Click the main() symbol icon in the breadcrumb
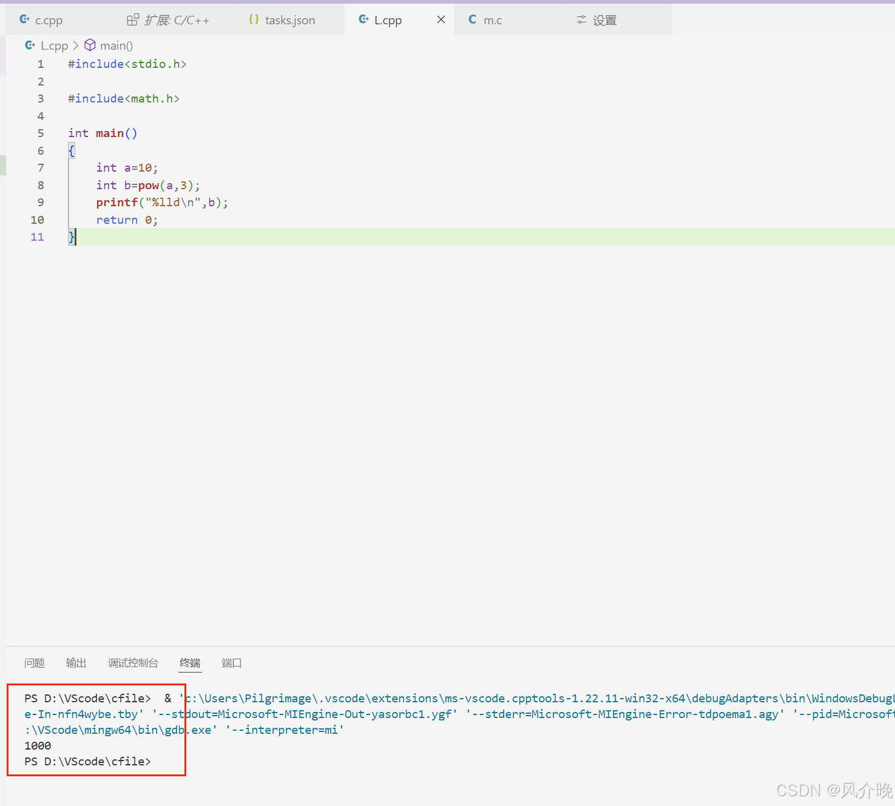This screenshot has height=806, width=895. coord(90,45)
